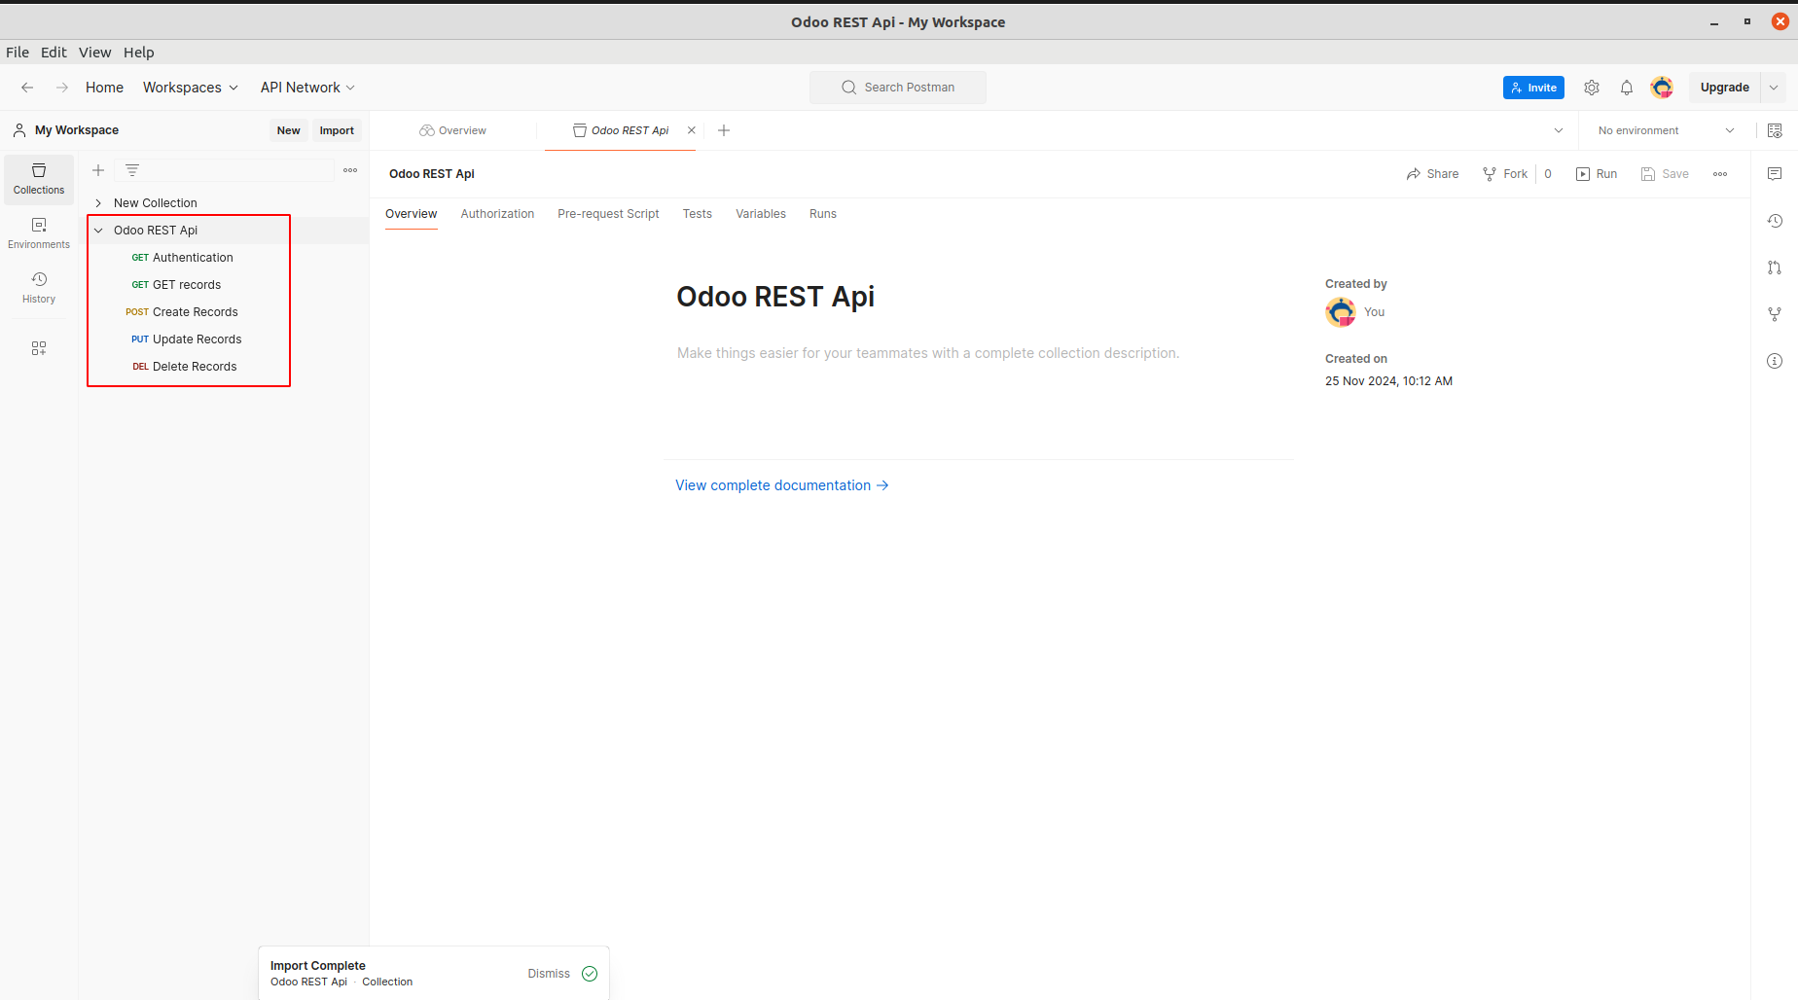The image size is (1798, 1000).
Task: Open the comments icon in right sidebar
Action: (x=1775, y=174)
